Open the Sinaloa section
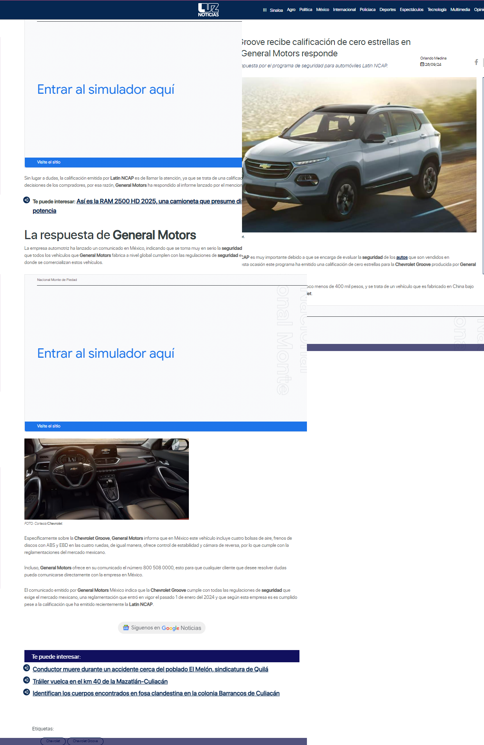Viewport: 484px width, 745px height. pos(276,10)
